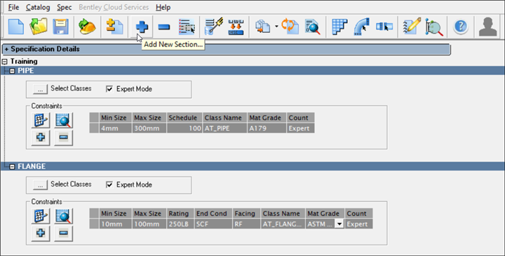Add a constraint row in FLANGE section

(x=41, y=233)
